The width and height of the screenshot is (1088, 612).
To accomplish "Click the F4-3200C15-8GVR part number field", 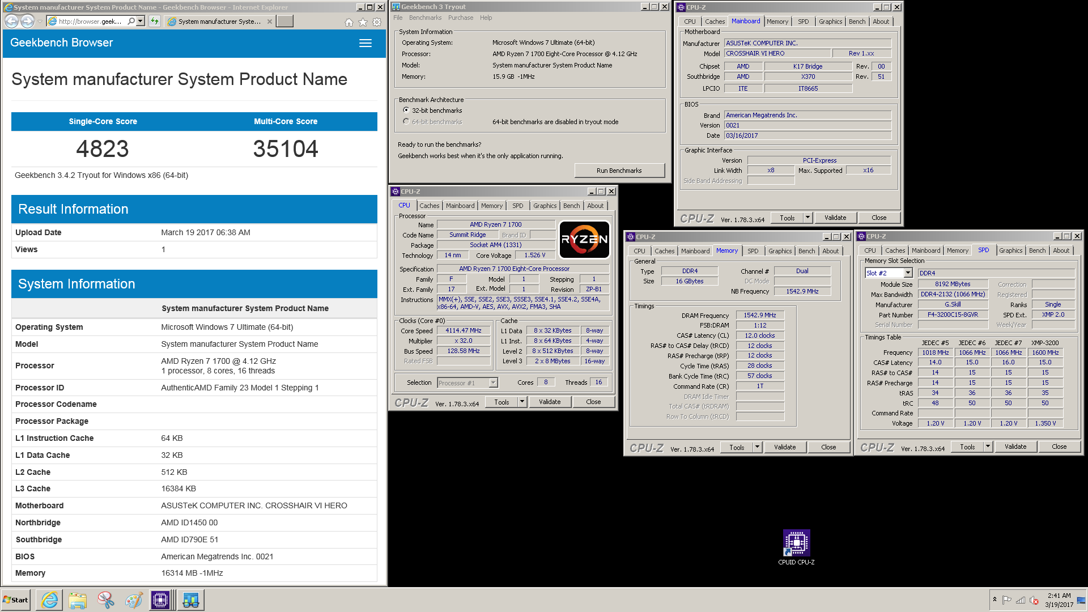I will [x=953, y=315].
